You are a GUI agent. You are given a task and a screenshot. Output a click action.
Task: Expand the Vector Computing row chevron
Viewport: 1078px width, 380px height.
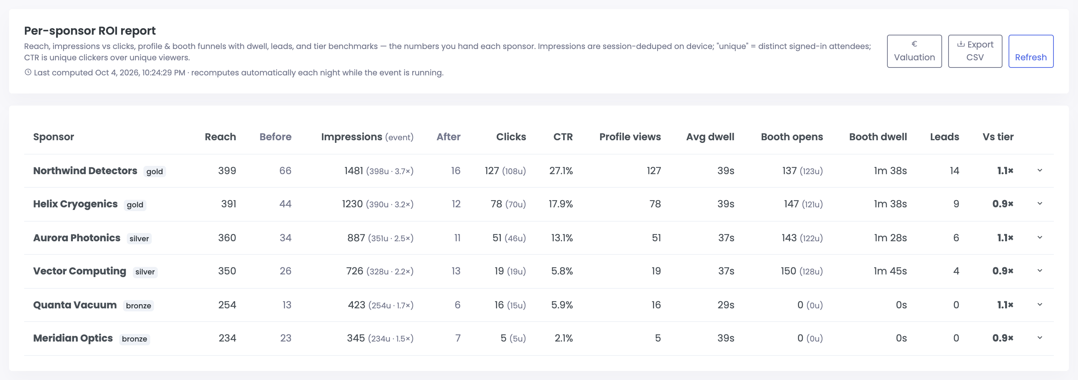point(1039,270)
